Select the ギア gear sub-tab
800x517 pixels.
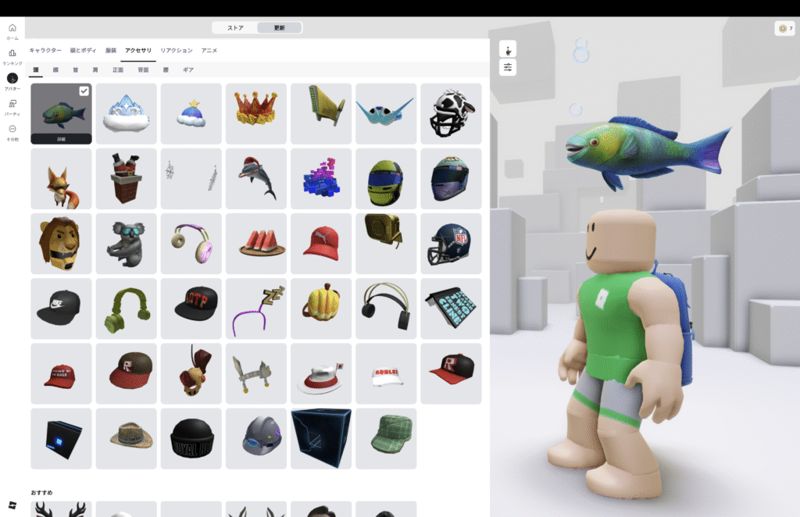188,70
